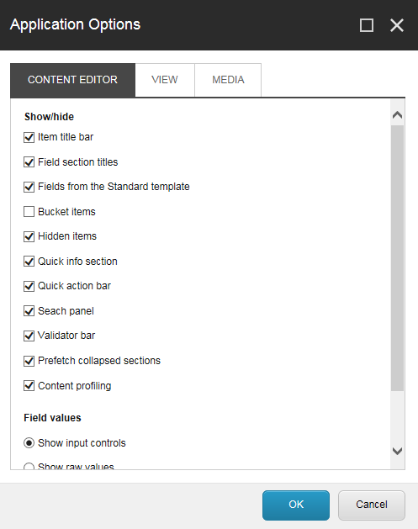Confirm settings with OK button
The height and width of the screenshot is (529, 418).
point(296,505)
